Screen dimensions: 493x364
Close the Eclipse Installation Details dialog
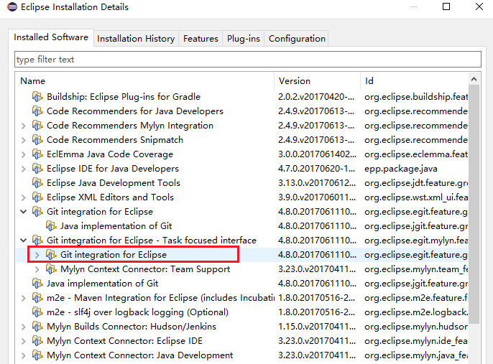[479, 6]
